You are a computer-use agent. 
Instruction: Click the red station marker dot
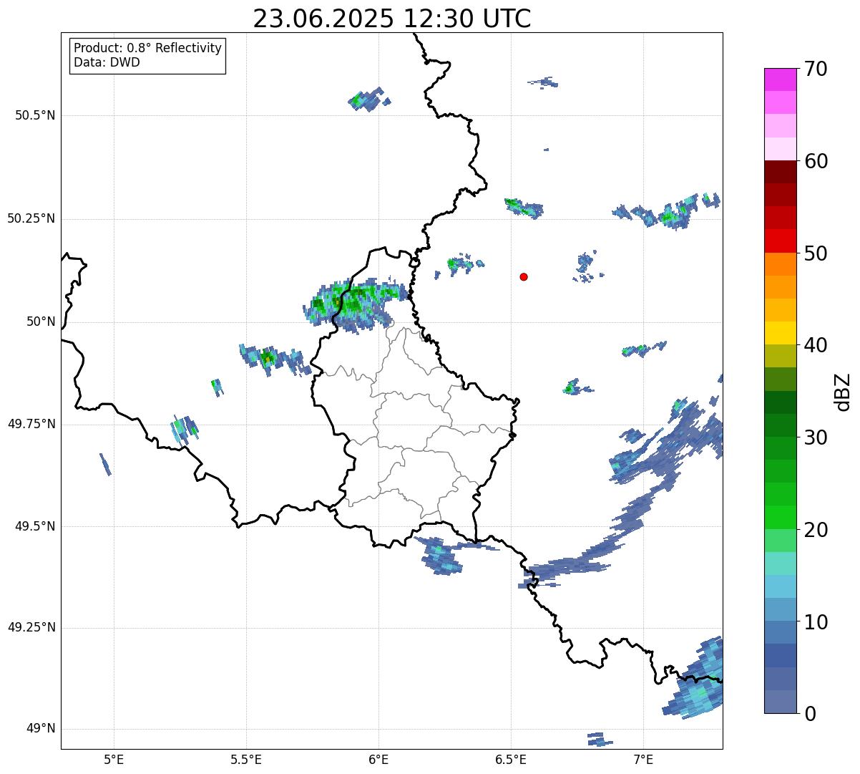524,276
